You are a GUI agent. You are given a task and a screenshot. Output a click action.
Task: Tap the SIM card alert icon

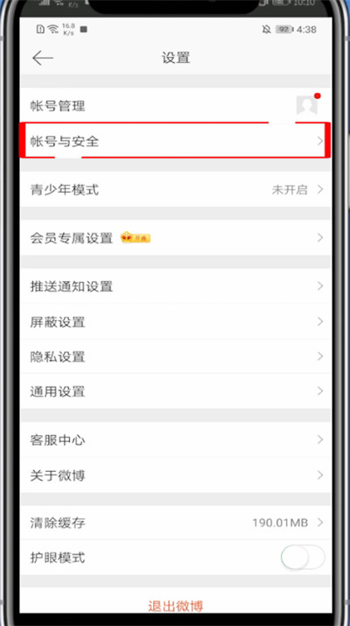pyautogui.click(x=40, y=29)
